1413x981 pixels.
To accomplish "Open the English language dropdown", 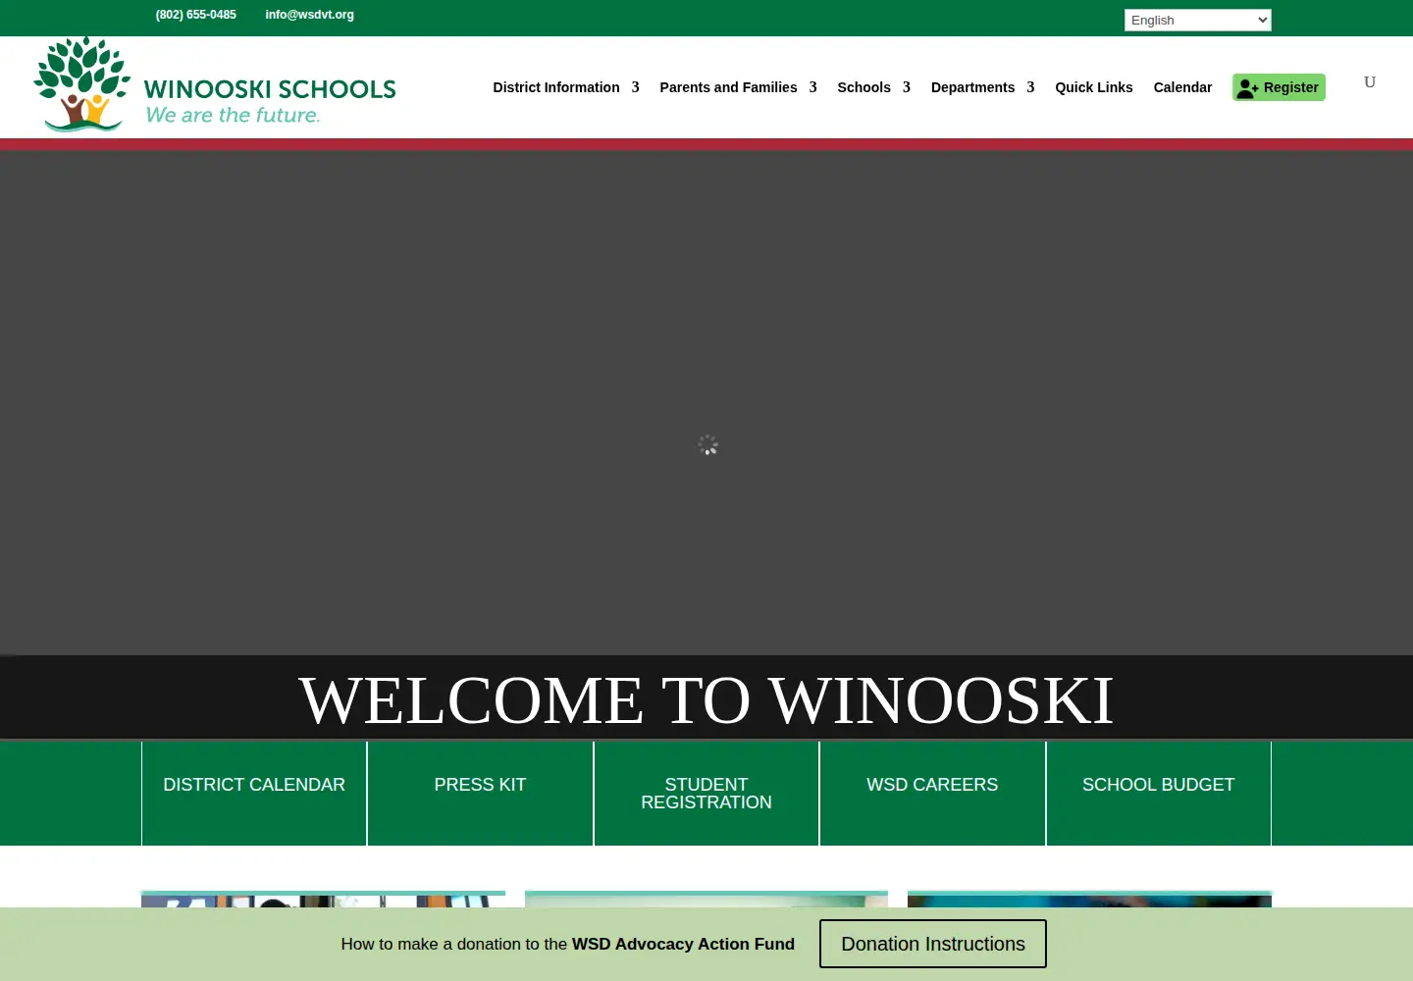I will (1198, 20).
